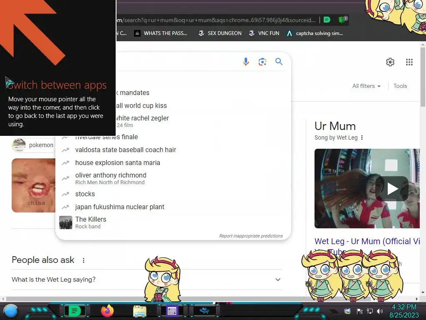
Task: Open the captcha solving sim bookmark
Action: 315,33
